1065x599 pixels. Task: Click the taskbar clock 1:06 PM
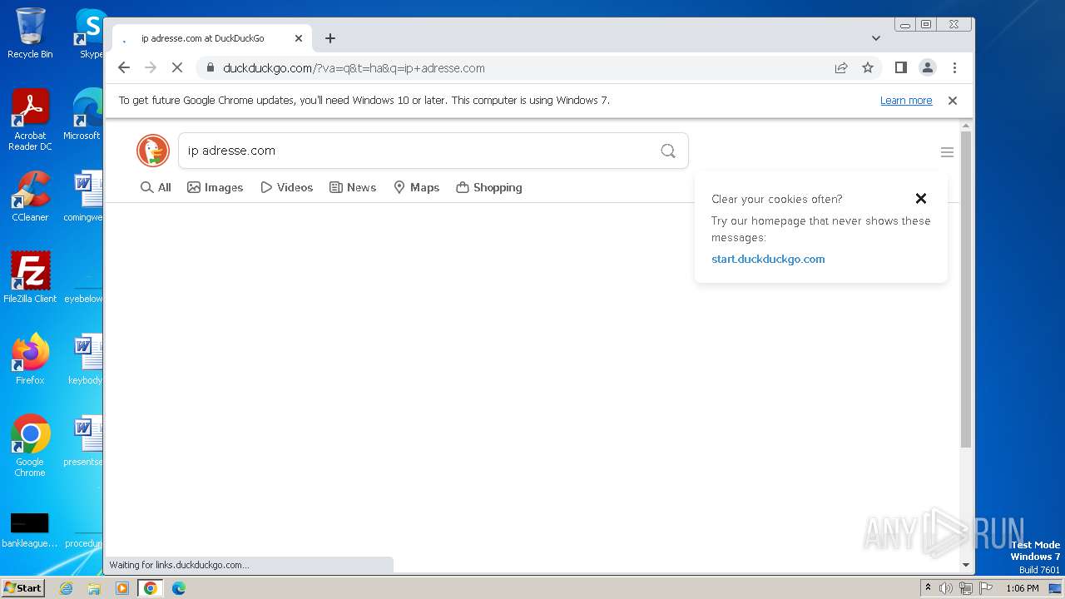(1022, 588)
